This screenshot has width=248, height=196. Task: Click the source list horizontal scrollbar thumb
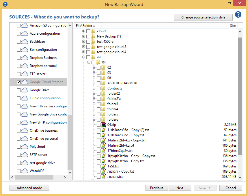pos(34,178)
